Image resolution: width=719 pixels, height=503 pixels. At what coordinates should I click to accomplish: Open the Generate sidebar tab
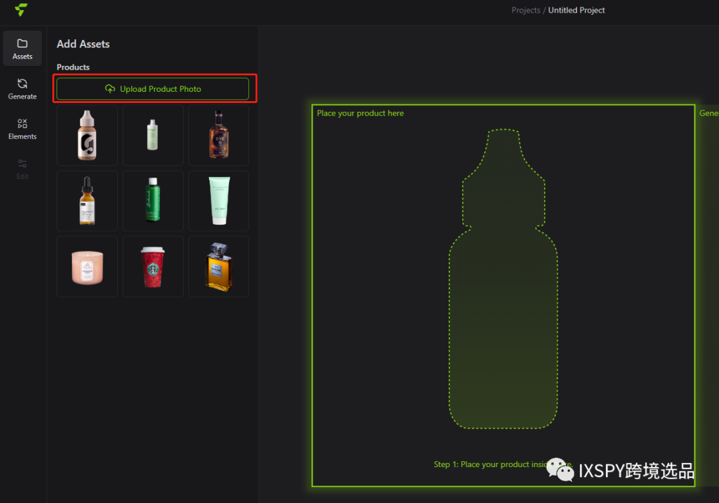tap(22, 89)
